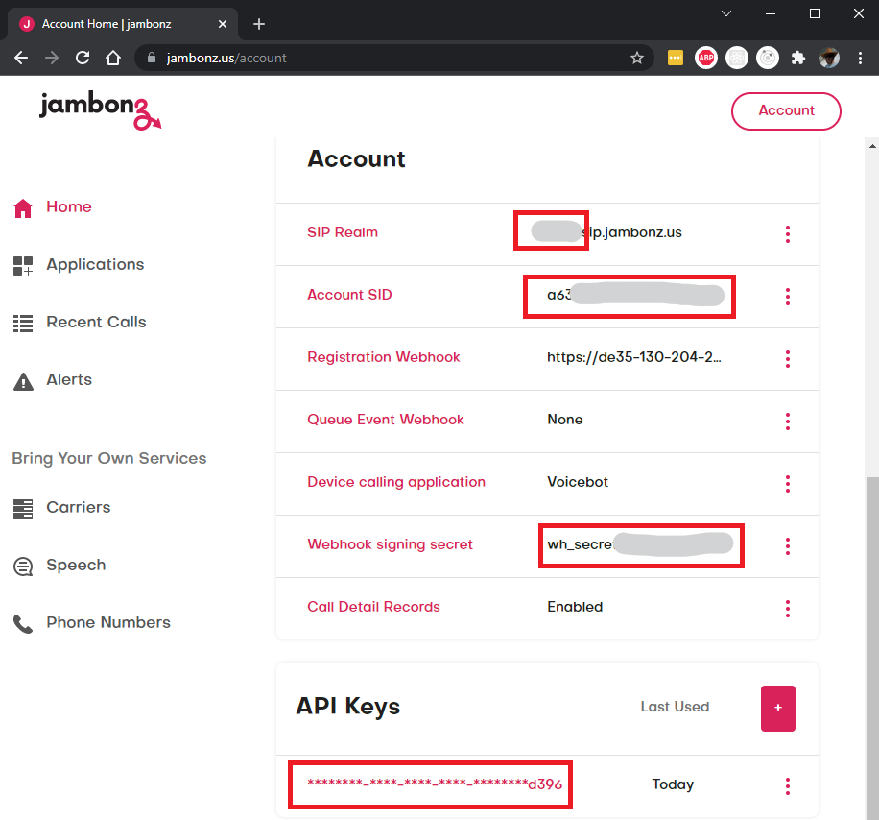Image resolution: width=879 pixels, height=820 pixels.
Task: Click the Account button at top right
Action: click(786, 110)
